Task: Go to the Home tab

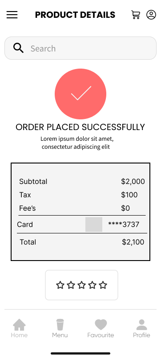Action: [x=19, y=328]
